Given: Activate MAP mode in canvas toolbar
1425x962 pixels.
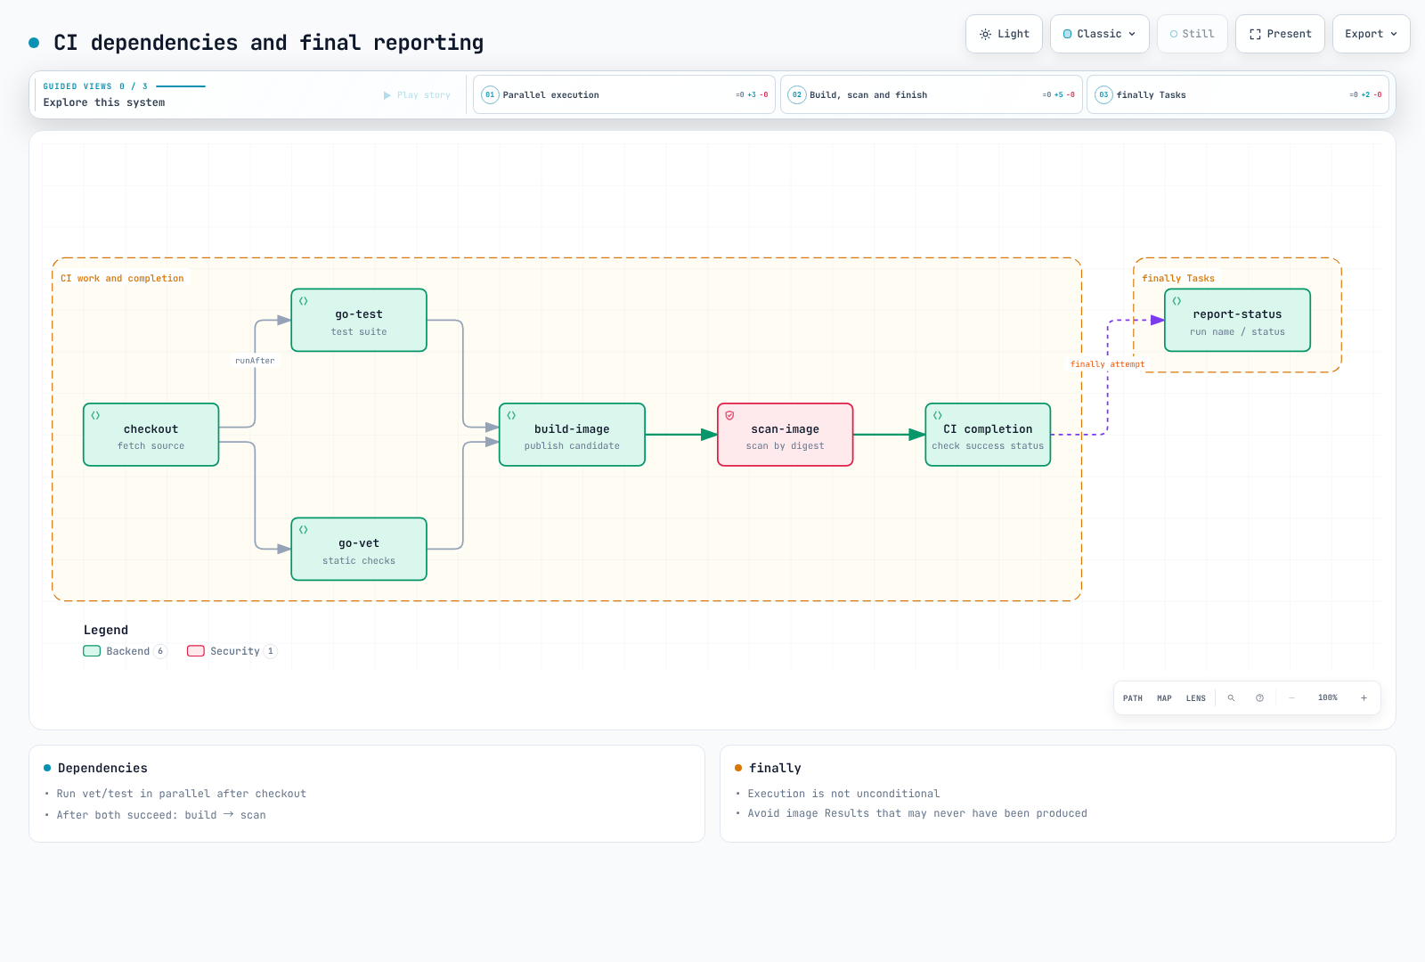Looking at the screenshot, I should pyautogui.click(x=1164, y=698).
